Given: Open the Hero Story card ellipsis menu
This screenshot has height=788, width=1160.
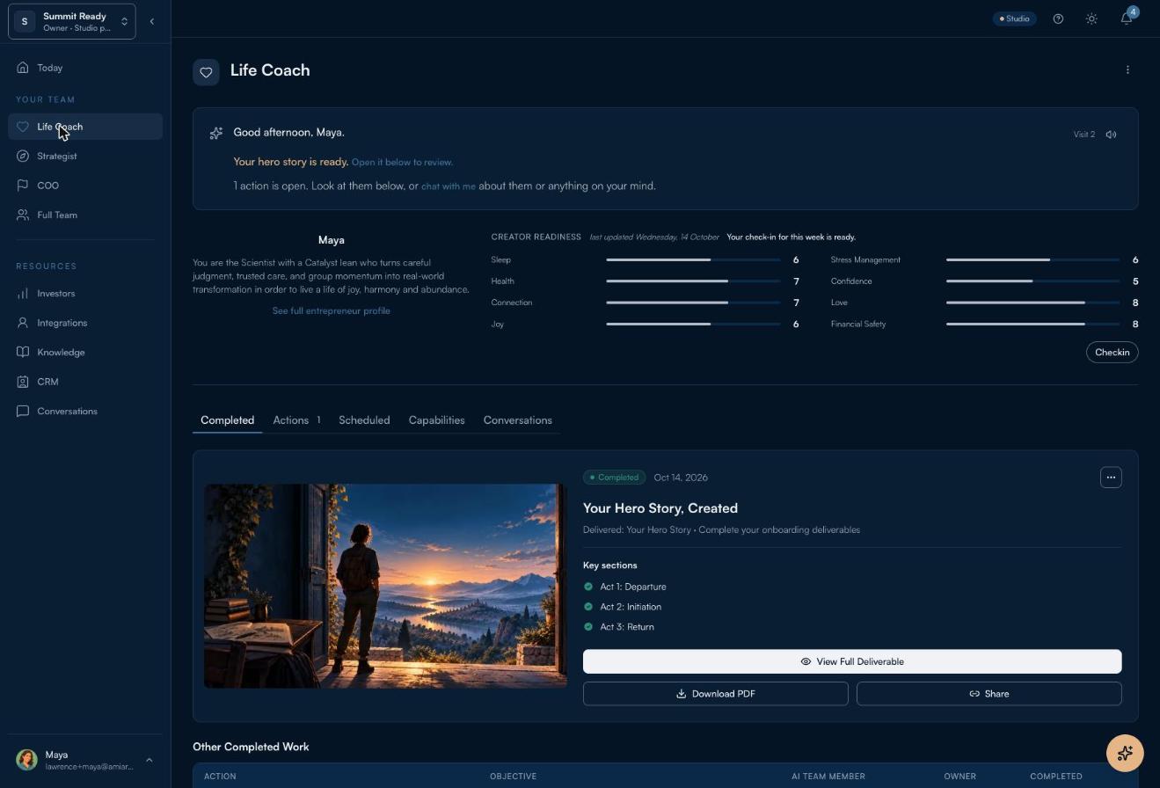Looking at the screenshot, I should (1111, 478).
